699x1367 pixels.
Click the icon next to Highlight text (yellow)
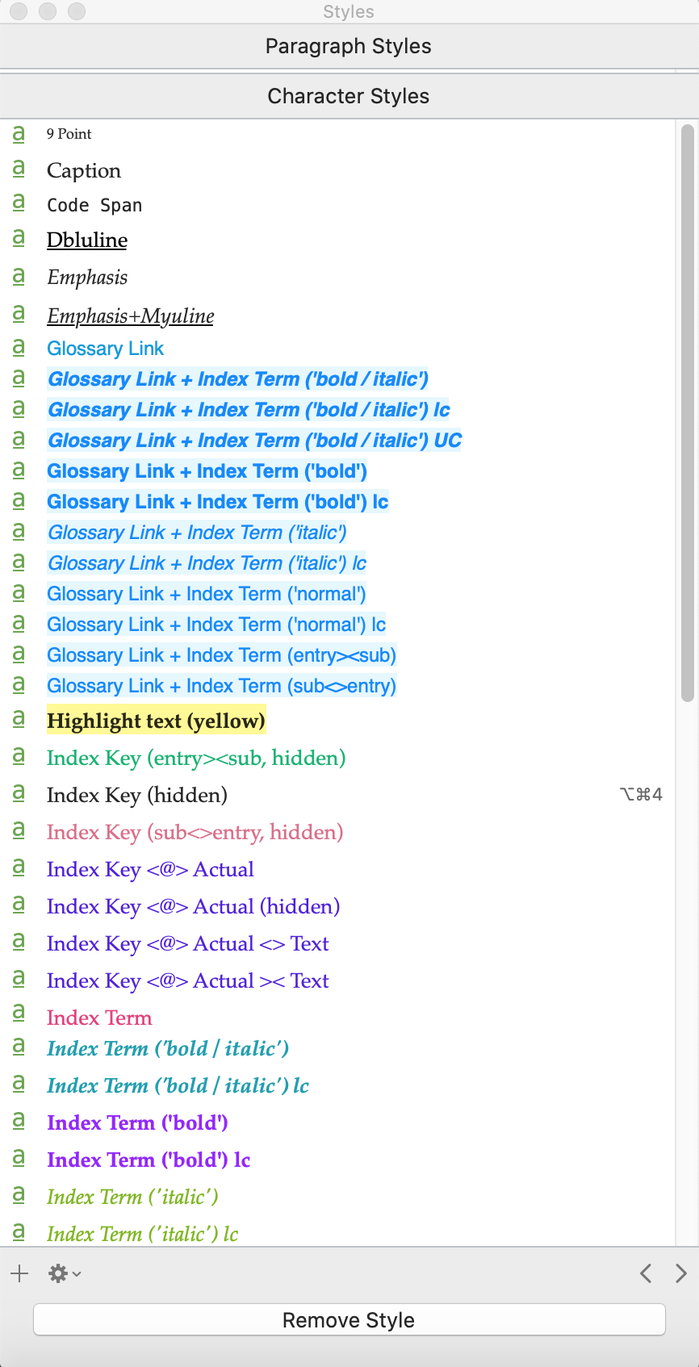click(19, 720)
